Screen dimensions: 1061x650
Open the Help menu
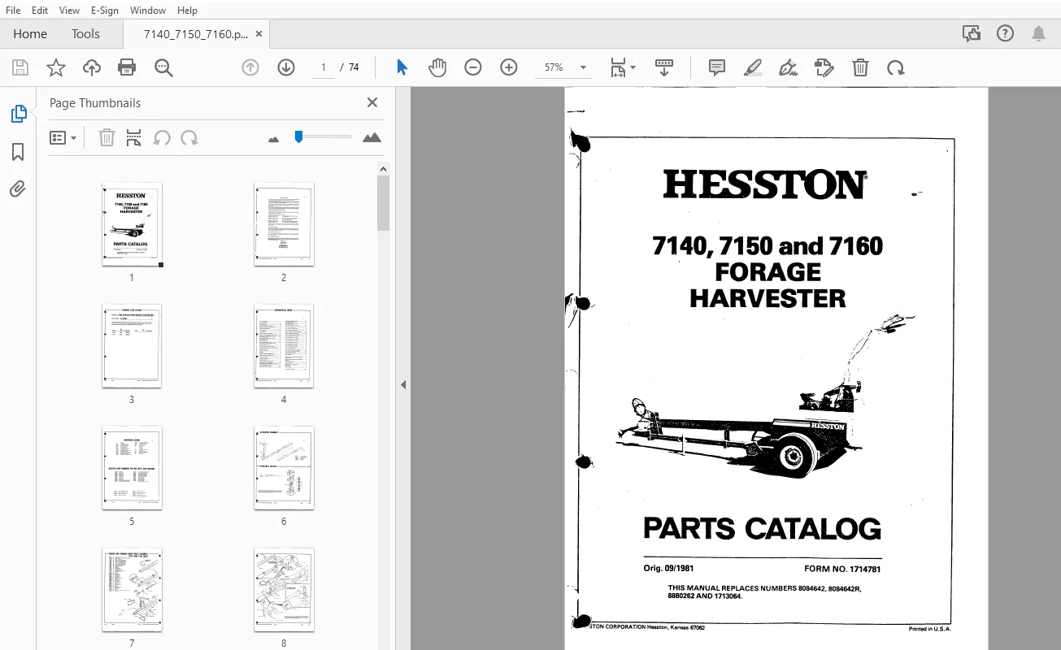[187, 11]
